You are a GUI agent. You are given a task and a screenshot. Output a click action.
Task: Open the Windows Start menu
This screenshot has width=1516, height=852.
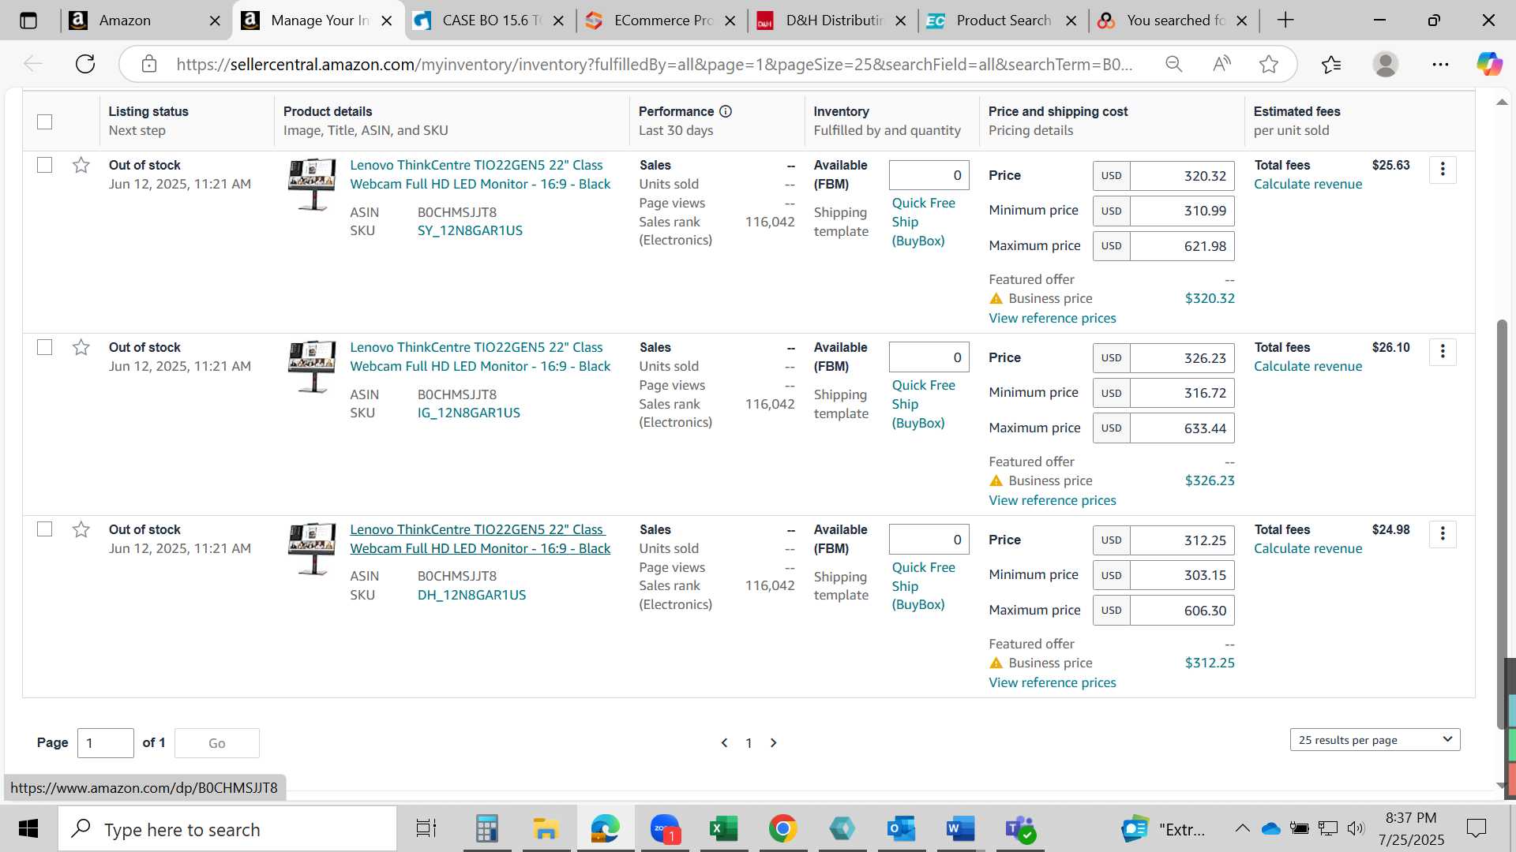28,829
